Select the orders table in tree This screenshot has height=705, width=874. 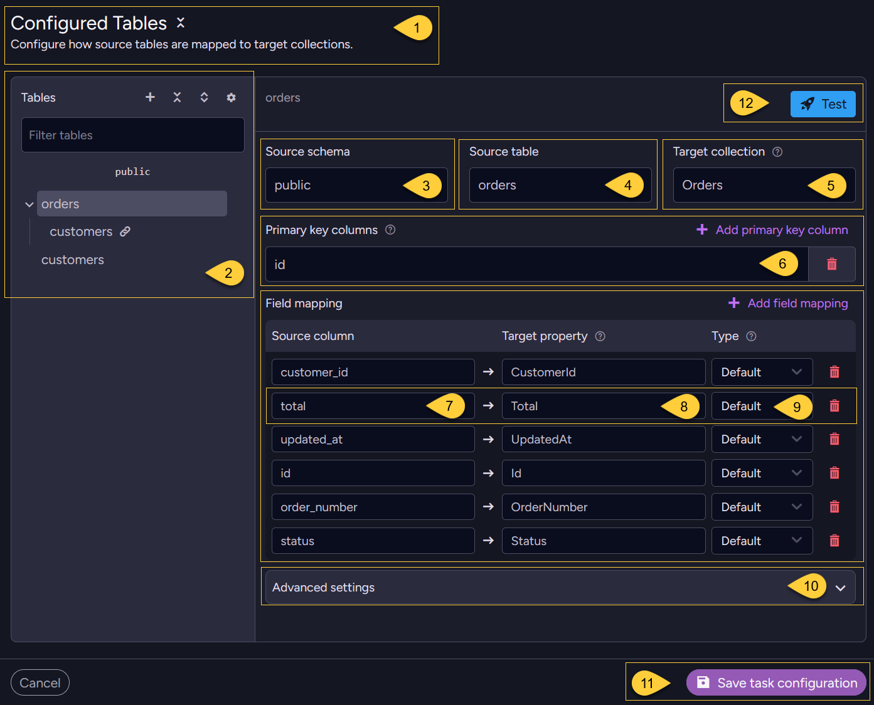132,204
